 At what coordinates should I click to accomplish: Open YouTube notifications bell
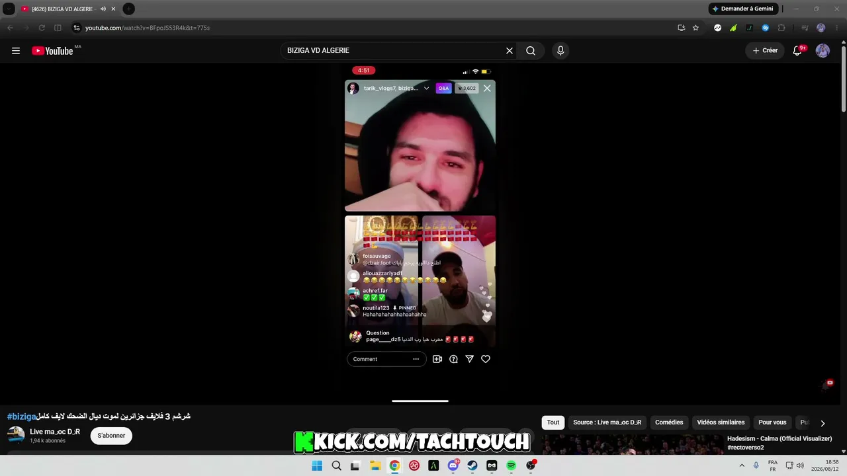797,51
